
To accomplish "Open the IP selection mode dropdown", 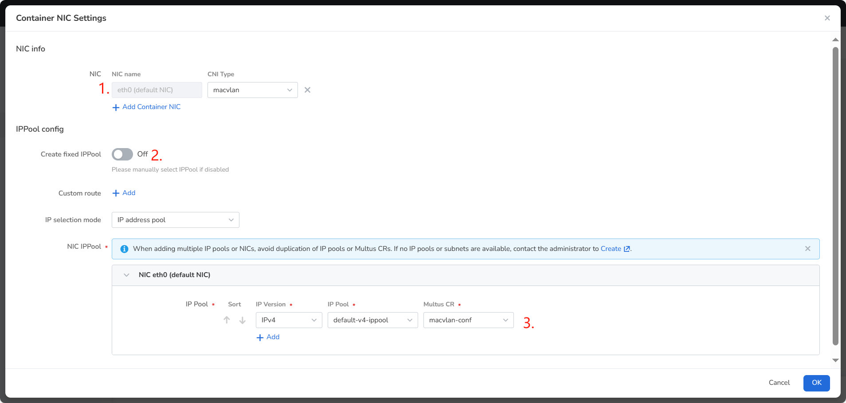I will click(x=175, y=220).
